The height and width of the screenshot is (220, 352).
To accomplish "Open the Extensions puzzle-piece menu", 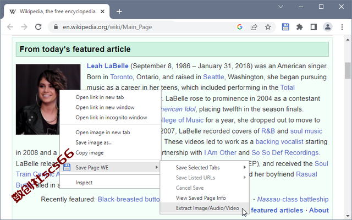I will 299,27.
